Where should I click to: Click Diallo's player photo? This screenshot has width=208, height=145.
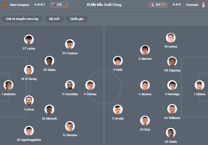coord(171,133)
